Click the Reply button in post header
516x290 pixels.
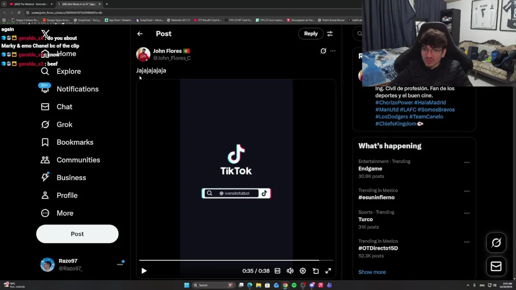[311, 34]
